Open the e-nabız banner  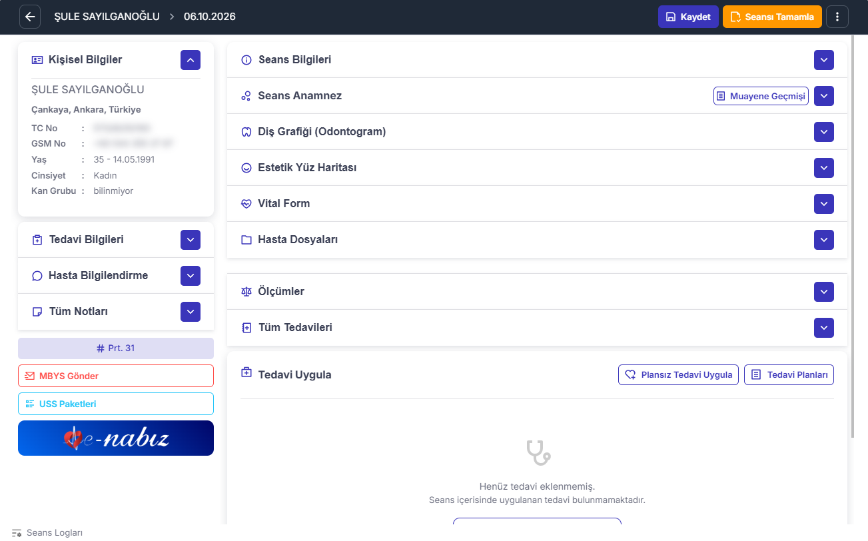click(116, 438)
